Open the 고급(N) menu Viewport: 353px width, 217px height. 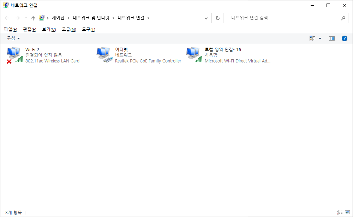tap(69, 30)
